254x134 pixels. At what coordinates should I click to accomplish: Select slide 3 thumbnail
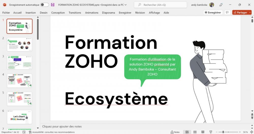pos(20,62)
